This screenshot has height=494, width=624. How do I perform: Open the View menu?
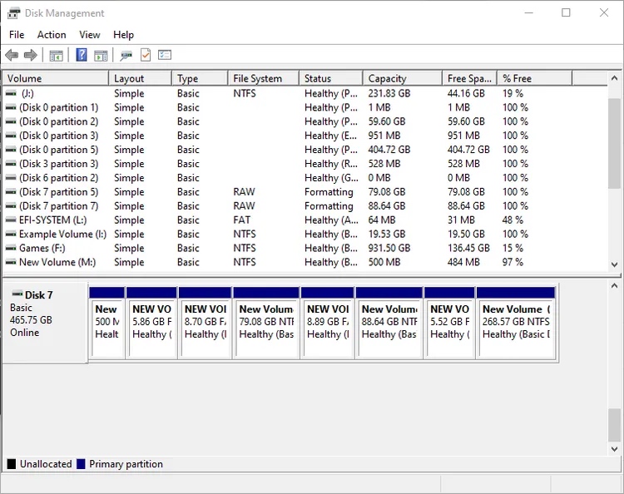(x=90, y=35)
